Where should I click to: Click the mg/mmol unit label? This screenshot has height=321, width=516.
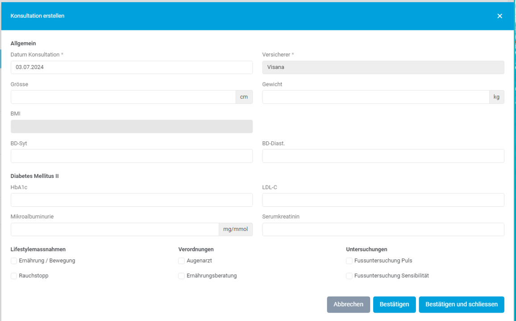pyautogui.click(x=236, y=229)
